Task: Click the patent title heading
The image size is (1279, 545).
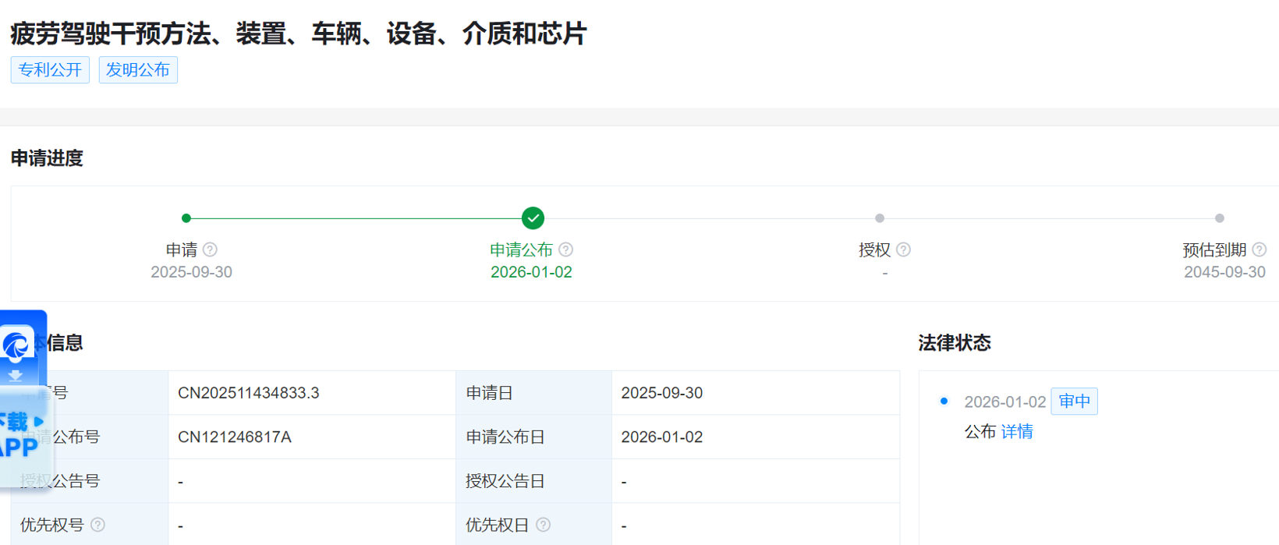Action: pyautogui.click(x=298, y=34)
